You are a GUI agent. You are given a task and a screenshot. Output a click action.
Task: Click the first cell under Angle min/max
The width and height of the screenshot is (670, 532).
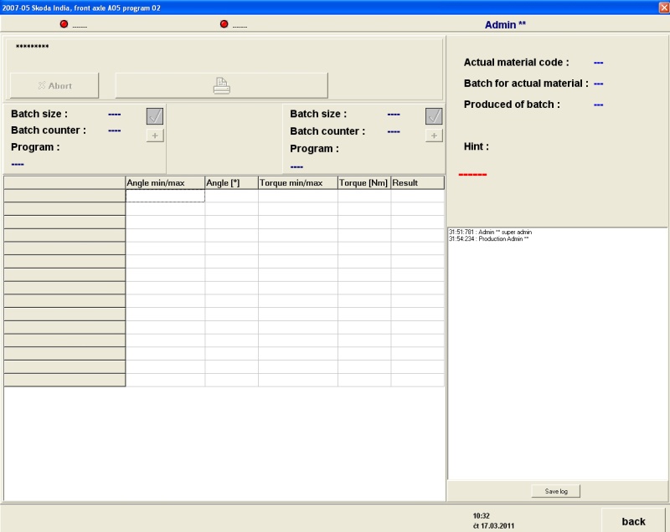(165, 196)
